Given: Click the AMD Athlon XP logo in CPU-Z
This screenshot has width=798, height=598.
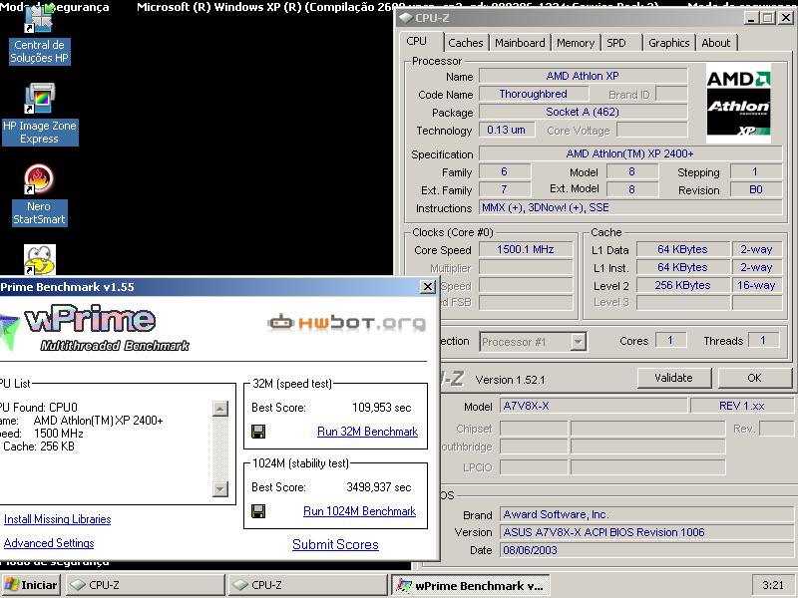Looking at the screenshot, I should coord(738,104).
